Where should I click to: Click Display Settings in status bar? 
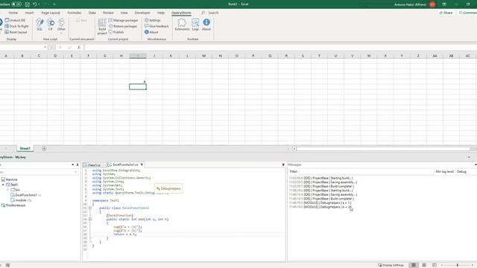[x=391, y=265]
